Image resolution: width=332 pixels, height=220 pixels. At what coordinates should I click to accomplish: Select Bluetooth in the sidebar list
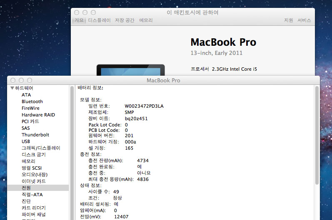32,101
